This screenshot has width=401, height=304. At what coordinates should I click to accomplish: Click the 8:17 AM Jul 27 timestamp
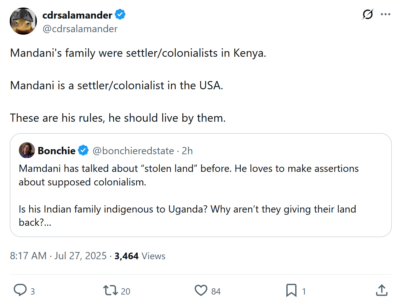[x=58, y=256]
